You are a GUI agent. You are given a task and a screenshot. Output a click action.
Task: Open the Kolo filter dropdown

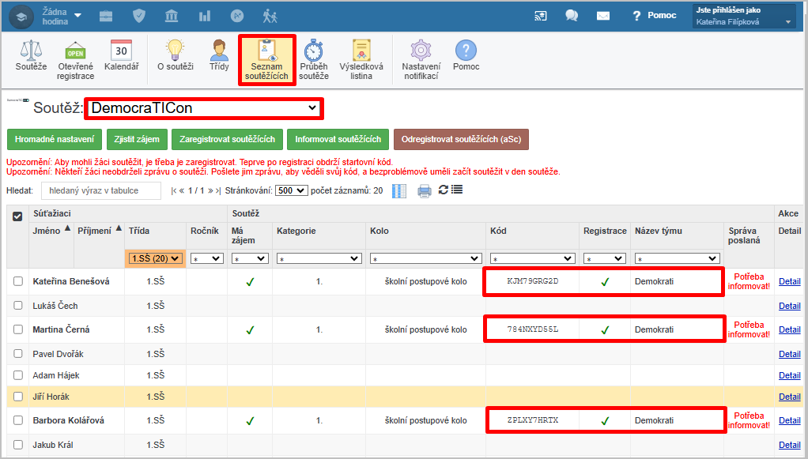point(425,258)
